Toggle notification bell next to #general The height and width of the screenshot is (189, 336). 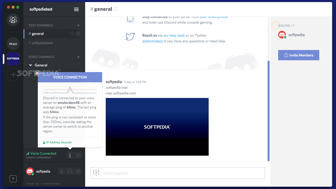(x=116, y=9)
